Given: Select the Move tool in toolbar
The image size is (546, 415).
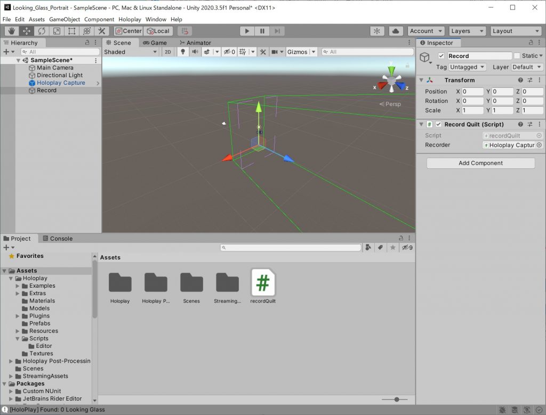Looking at the screenshot, I should pos(27,31).
